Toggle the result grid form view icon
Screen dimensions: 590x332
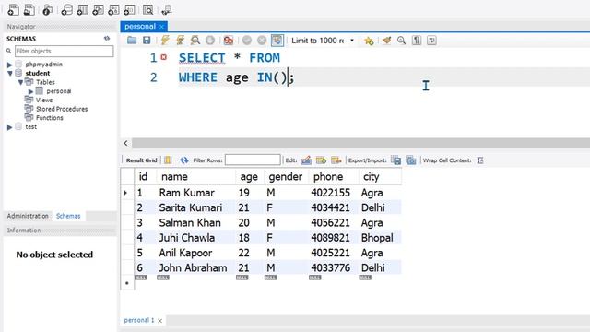coord(168,160)
